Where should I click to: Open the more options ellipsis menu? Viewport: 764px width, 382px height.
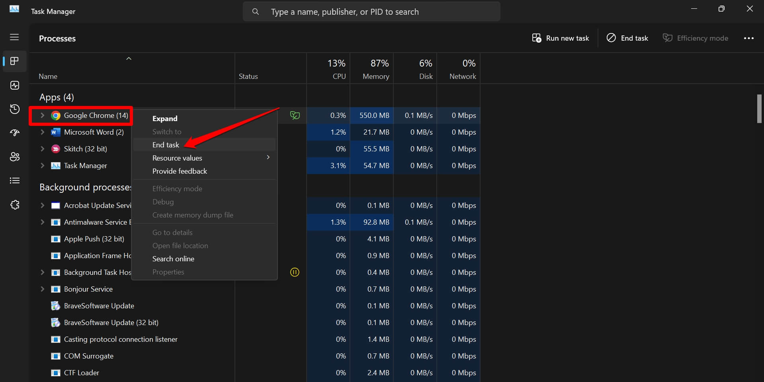pos(749,38)
